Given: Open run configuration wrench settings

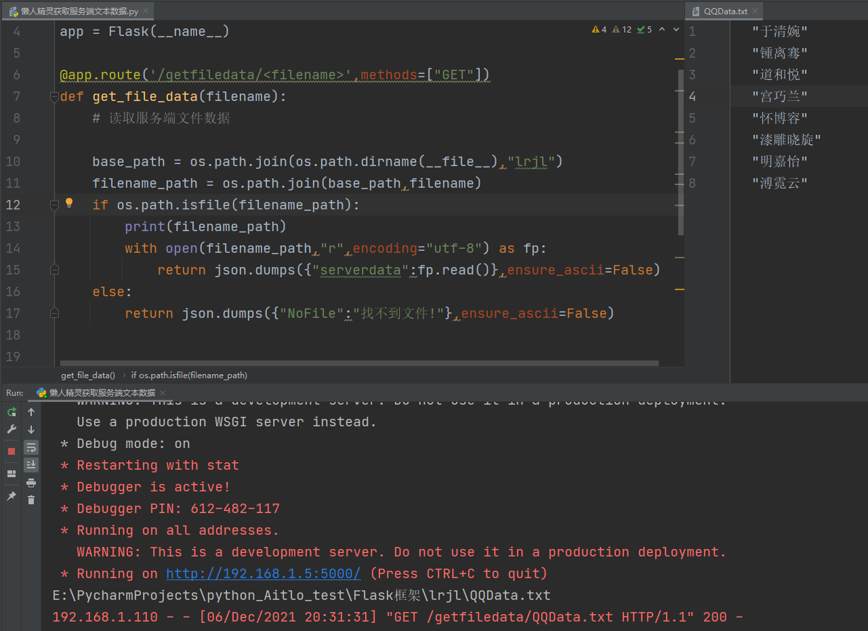Looking at the screenshot, I should point(12,430).
